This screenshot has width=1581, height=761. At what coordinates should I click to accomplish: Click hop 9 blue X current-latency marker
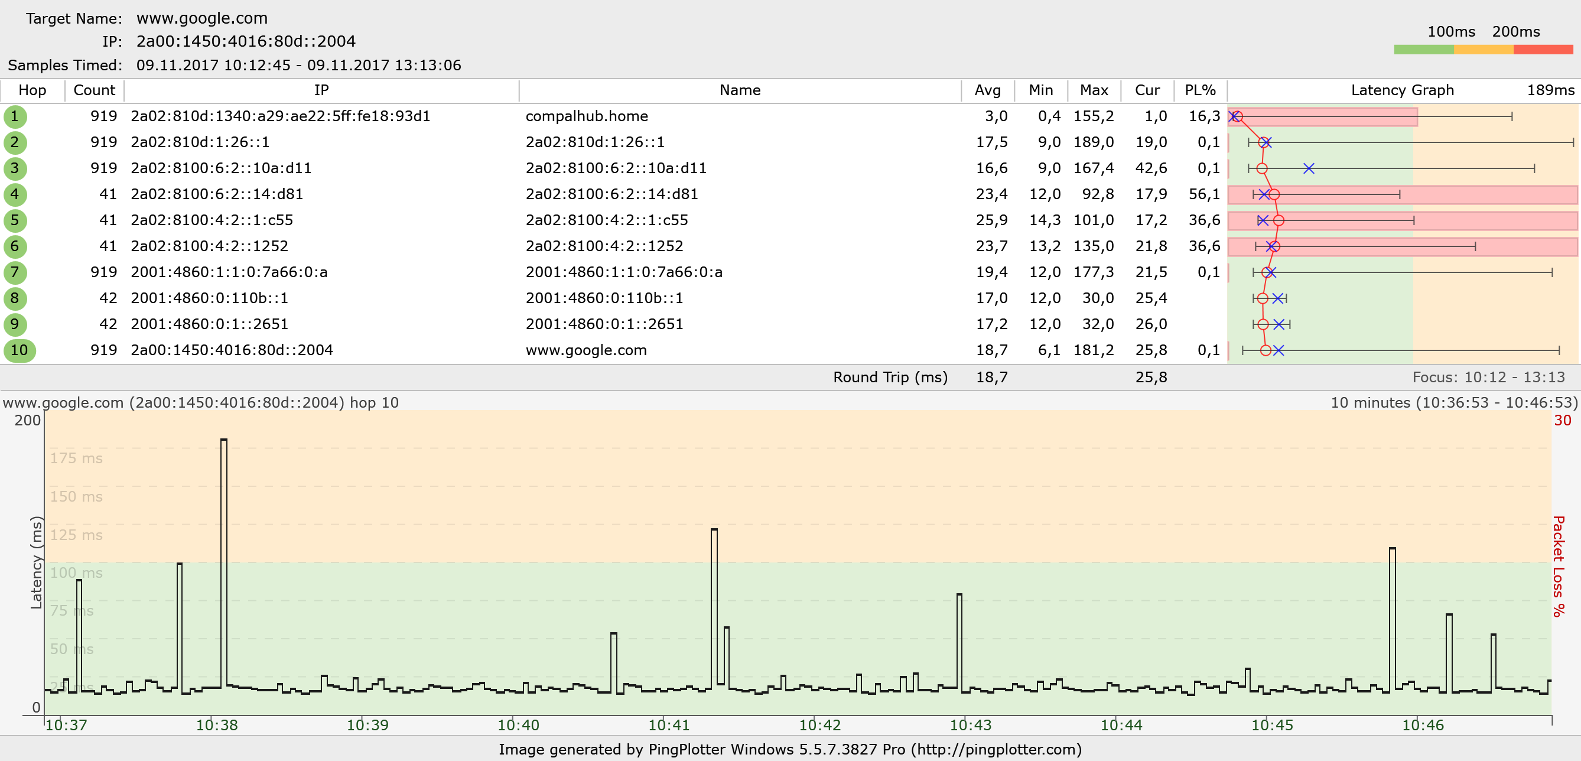tap(1279, 324)
